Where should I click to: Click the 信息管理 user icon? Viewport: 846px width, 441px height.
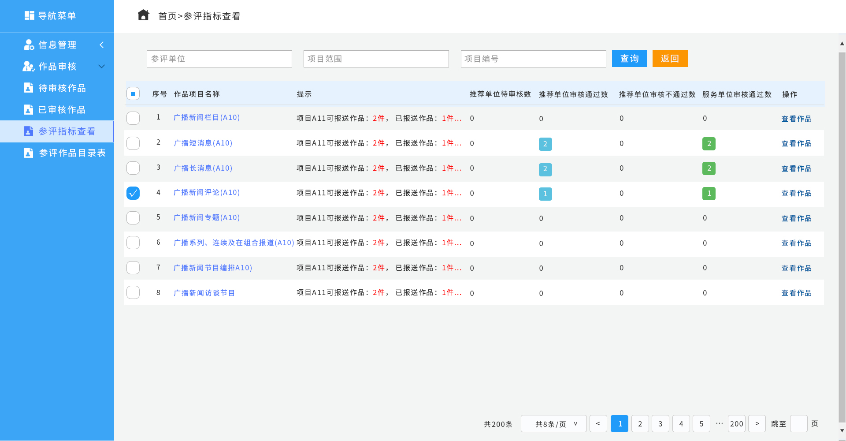coord(29,45)
